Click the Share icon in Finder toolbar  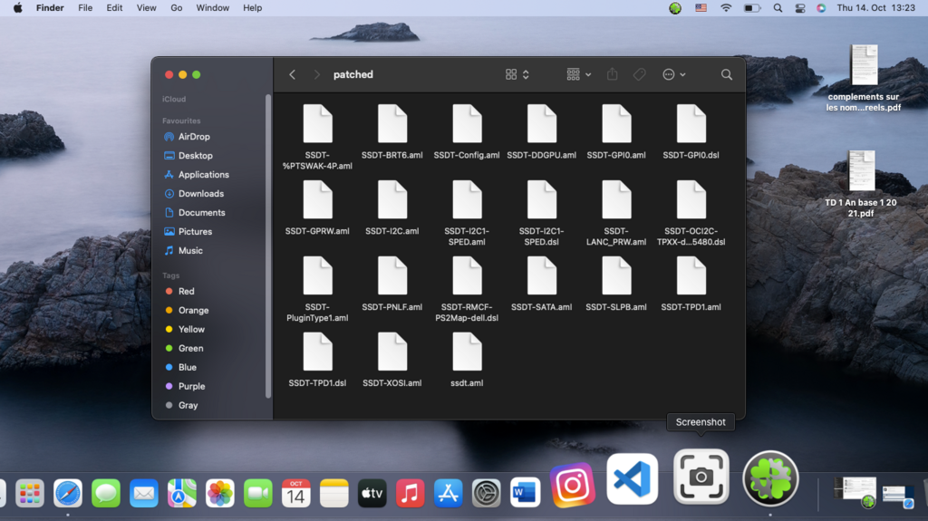[x=612, y=74]
